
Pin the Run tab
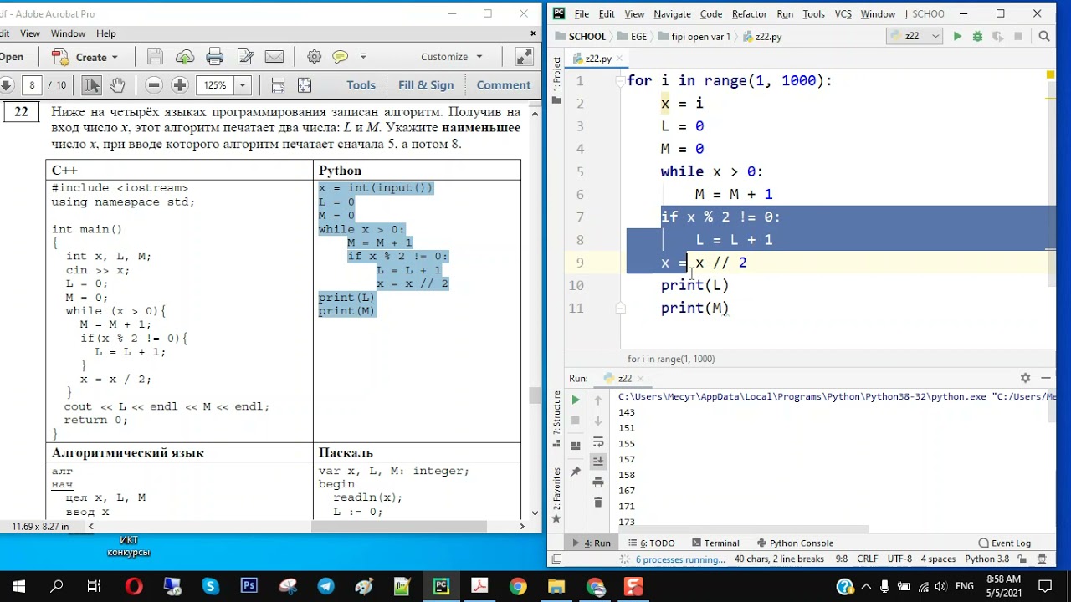coord(576,472)
